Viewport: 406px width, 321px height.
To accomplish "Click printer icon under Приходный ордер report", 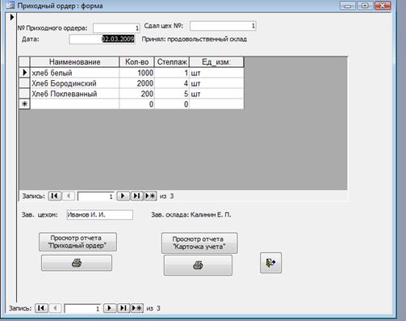I will pos(77,263).
